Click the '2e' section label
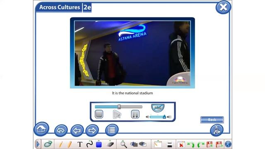 (87, 7)
